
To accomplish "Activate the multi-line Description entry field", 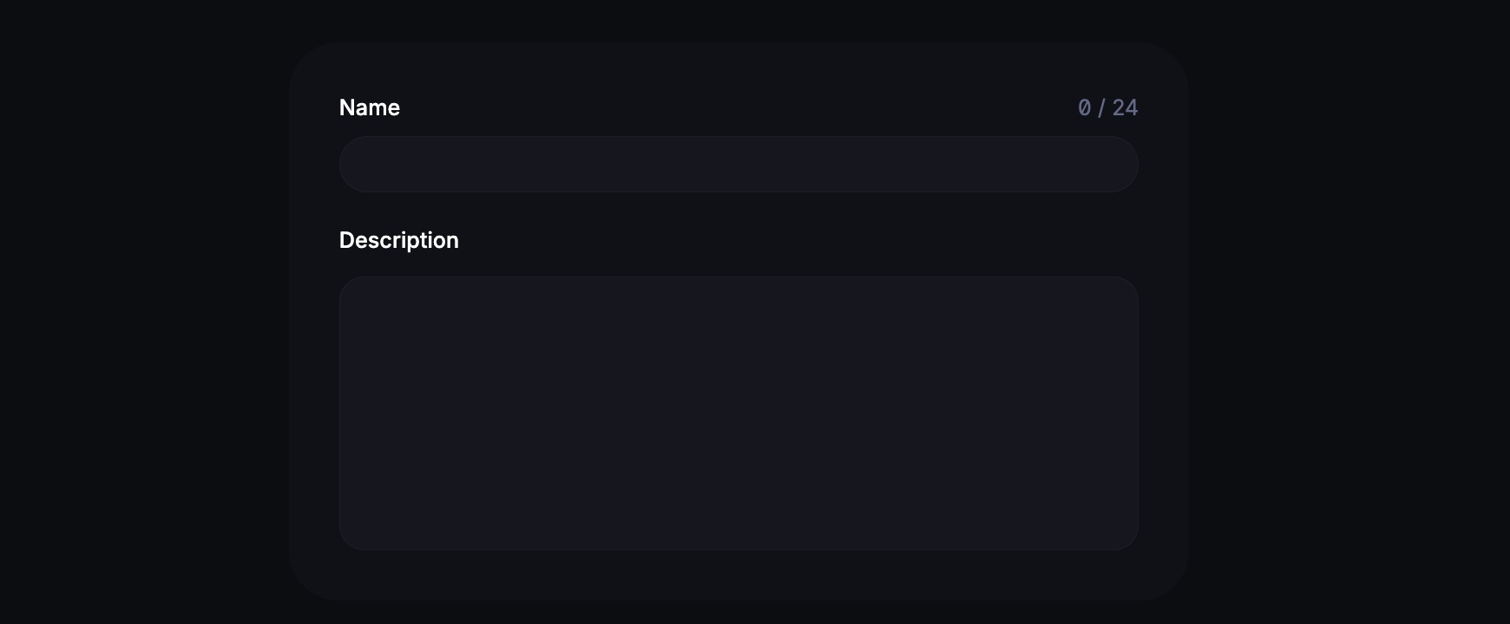I will coord(739,413).
